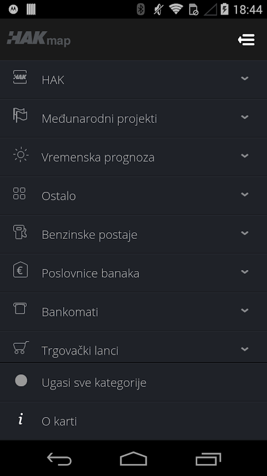Image resolution: width=267 pixels, height=476 pixels.
Task: Tap the fuel pump icon
Action: click(20, 232)
